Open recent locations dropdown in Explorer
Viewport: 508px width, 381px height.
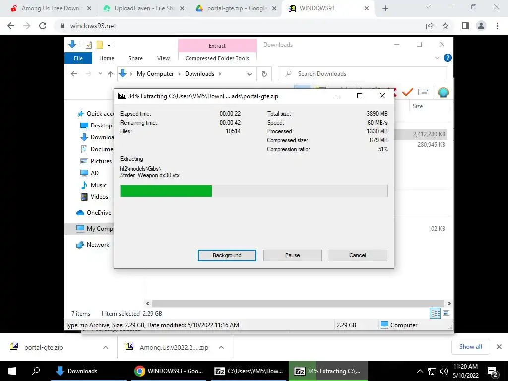click(100, 74)
